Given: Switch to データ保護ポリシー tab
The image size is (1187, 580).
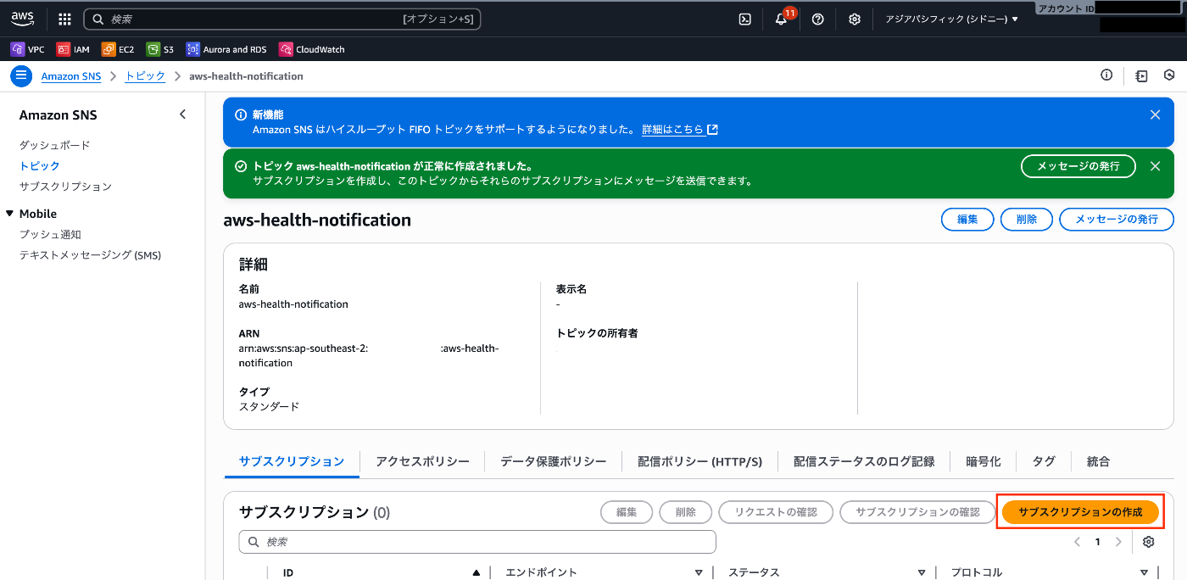Looking at the screenshot, I should click(x=553, y=461).
